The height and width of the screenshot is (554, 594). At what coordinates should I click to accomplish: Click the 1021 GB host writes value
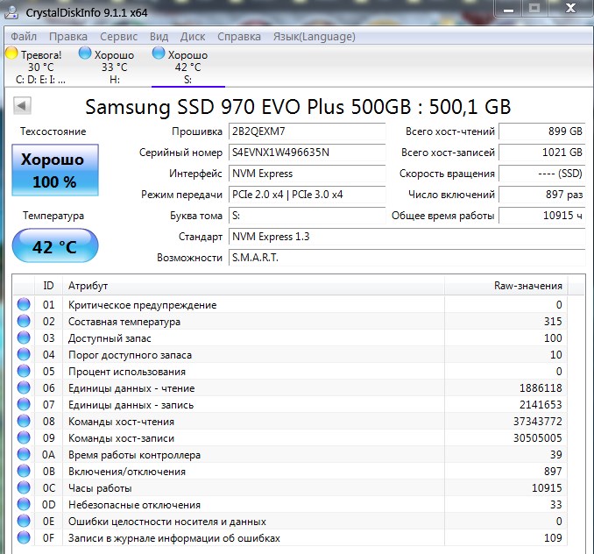tap(542, 153)
